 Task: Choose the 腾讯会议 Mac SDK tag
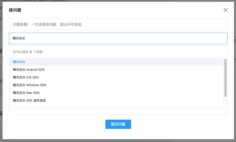(x=116, y=93)
